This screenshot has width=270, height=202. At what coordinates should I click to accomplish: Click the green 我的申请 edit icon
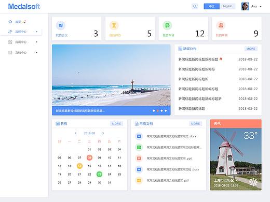[167, 25]
